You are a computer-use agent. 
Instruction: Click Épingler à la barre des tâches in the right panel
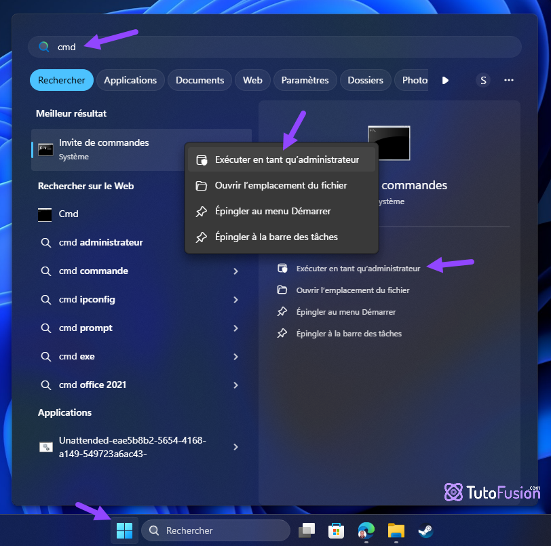pyautogui.click(x=349, y=334)
